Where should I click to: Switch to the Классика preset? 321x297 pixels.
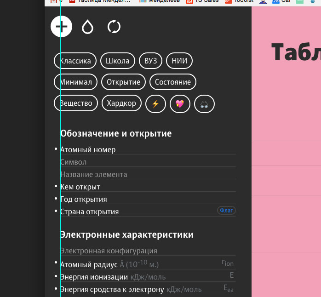click(x=75, y=61)
